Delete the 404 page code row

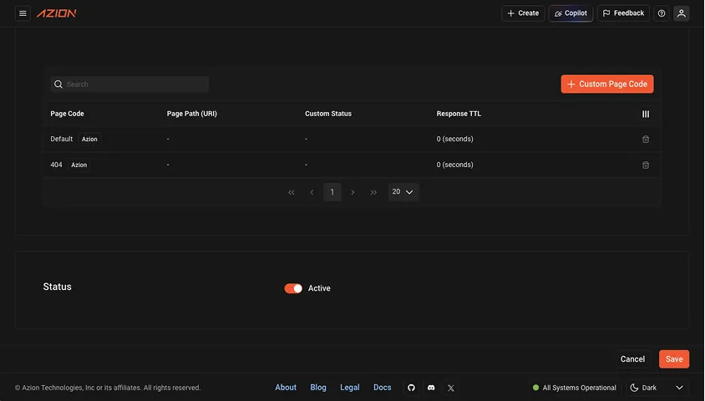[646, 165]
